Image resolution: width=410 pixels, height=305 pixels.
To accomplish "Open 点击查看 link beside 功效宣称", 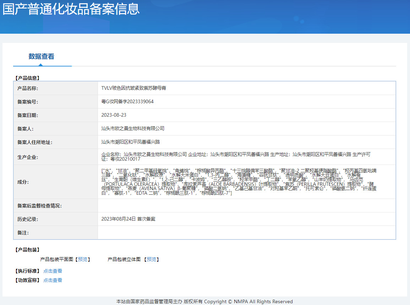I will pos(53,280).
